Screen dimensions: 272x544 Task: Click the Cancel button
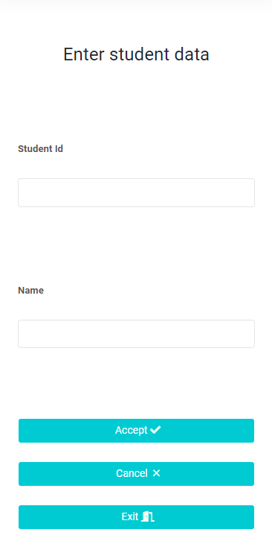pos(136,473)
